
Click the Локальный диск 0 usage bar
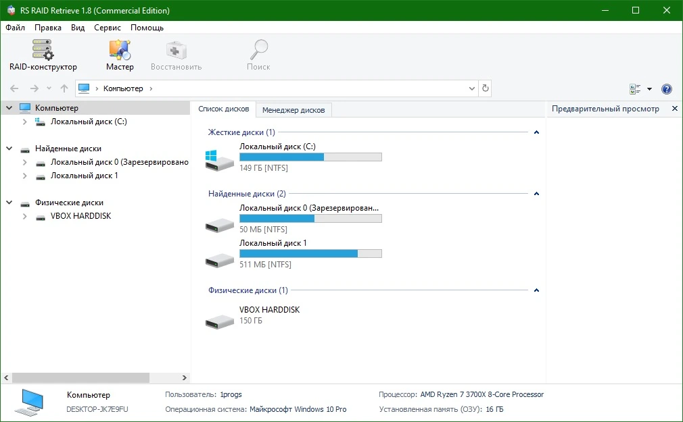pos(310,218)
